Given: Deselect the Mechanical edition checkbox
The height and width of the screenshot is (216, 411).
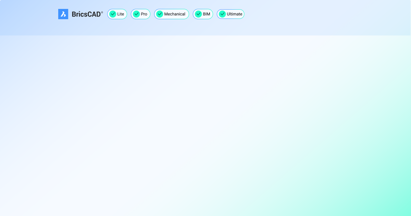Looking at the screenshot, I should click(172, 14).
